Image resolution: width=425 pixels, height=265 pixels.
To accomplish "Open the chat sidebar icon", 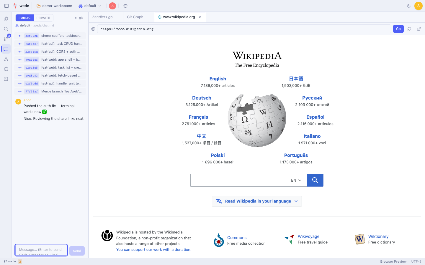I will tap(6, 49).
